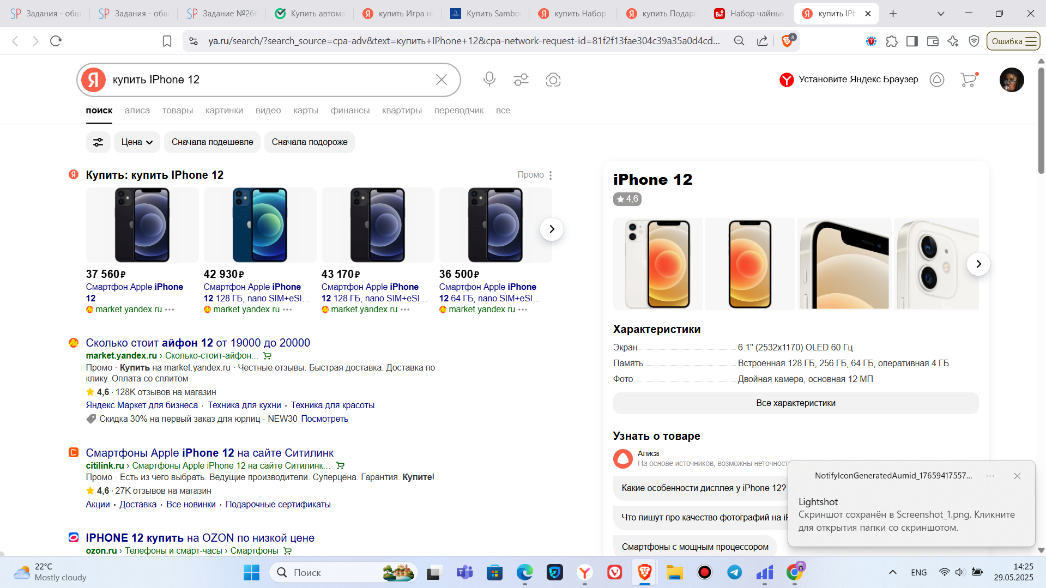This screenshot has width=1046, height=588.
Task: Open the shopping cart icon
Action: (x=969, y=80)
